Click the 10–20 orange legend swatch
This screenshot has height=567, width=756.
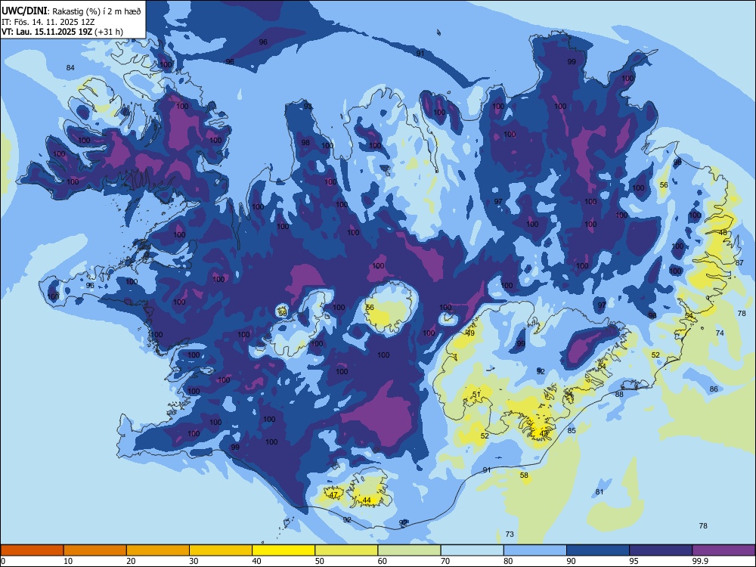95,550
